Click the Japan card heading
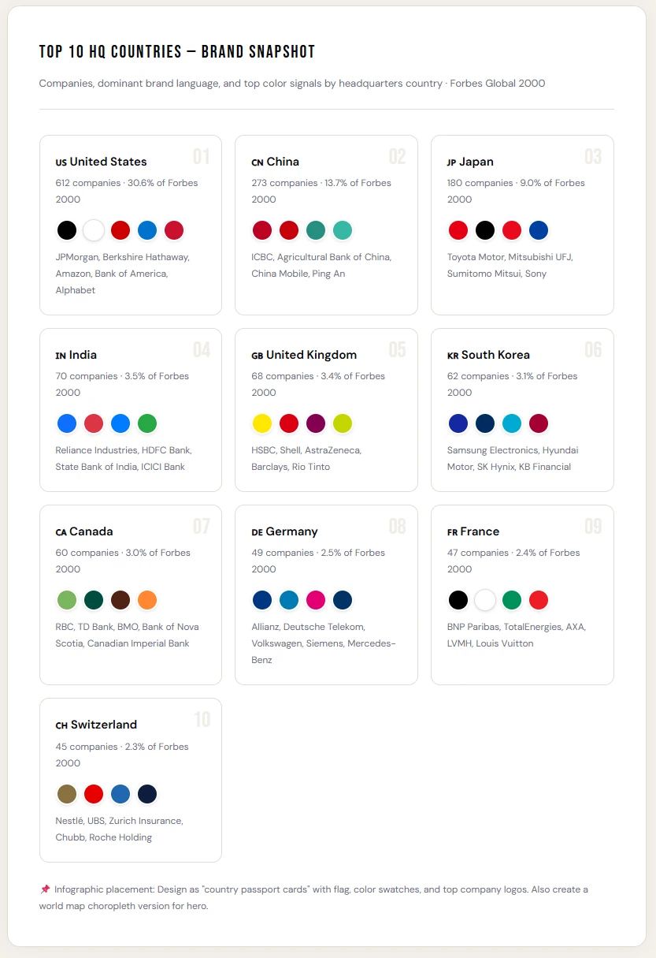 tap(470, 162)
